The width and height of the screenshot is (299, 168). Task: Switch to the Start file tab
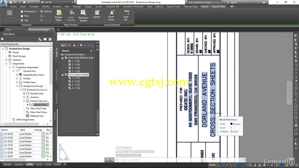pos(8,29)
